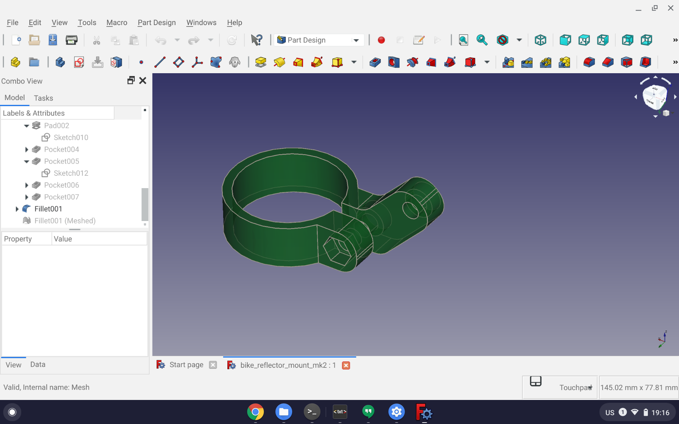Create new sketch icon
Screen dimensions: 679x424
[79, 62]
